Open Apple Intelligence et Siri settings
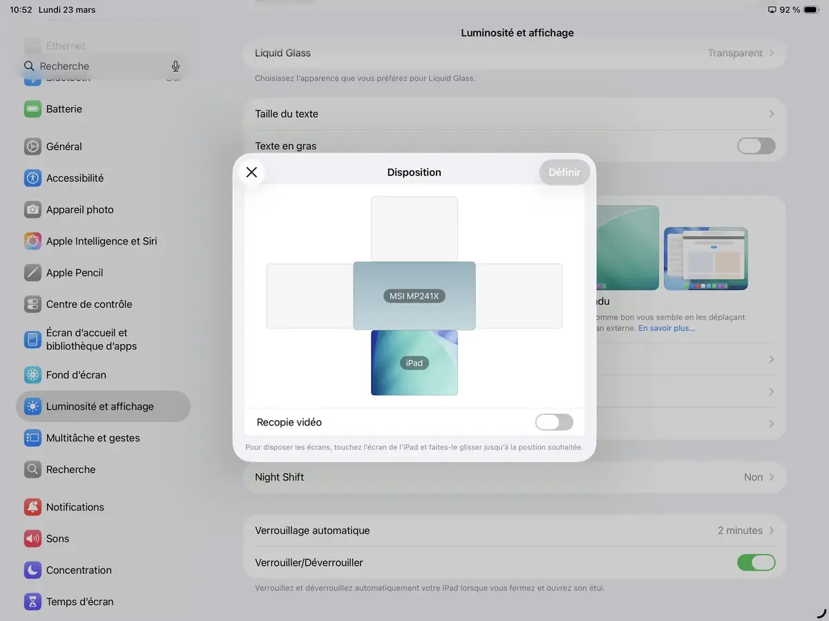The image size is (829, 621). click(x=102, y=241)
